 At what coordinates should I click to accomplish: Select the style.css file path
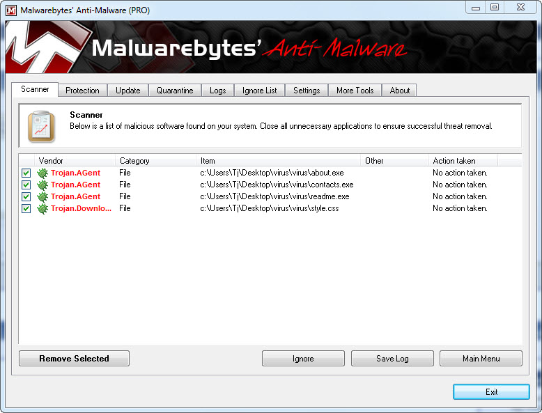coord(270,208)
